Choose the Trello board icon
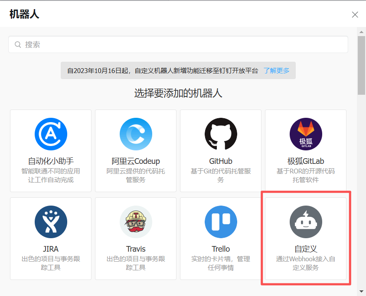 (x=221, y=222)
